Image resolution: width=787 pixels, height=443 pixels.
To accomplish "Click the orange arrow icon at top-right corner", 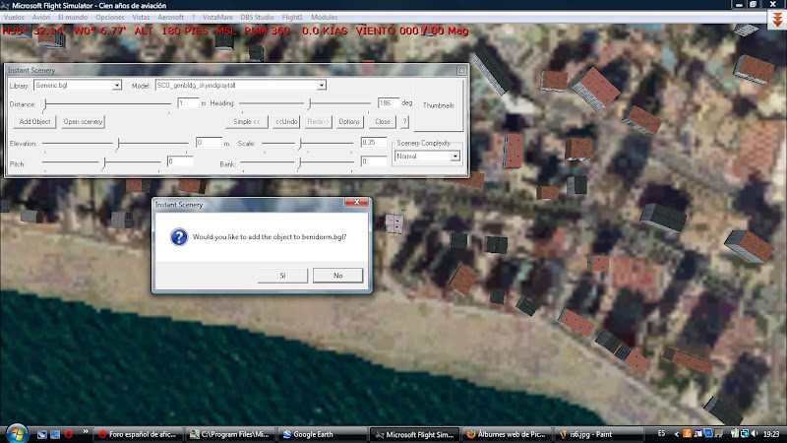I will click(x=777, y=20).
